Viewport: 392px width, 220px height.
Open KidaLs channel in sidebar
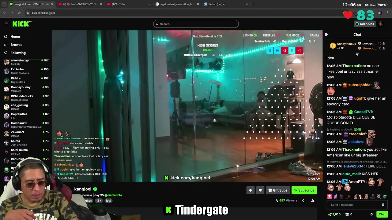click(26, 80)
